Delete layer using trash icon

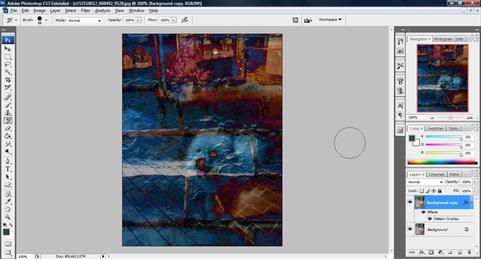[469, 252]
